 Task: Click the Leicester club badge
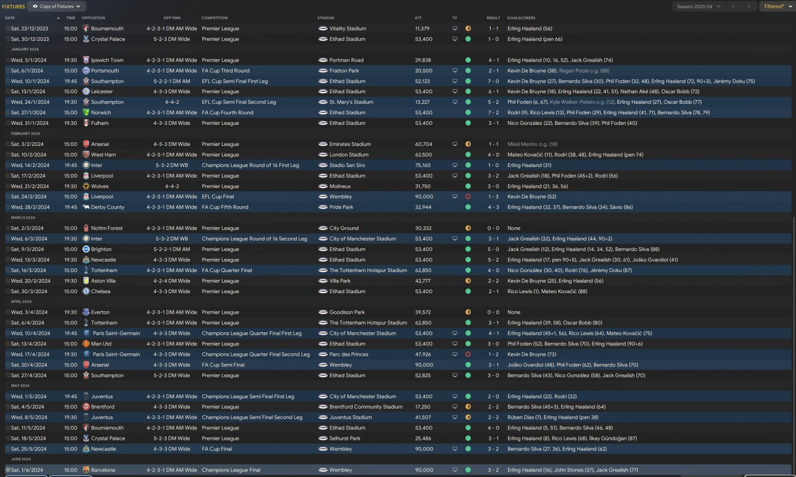[86, 91]
